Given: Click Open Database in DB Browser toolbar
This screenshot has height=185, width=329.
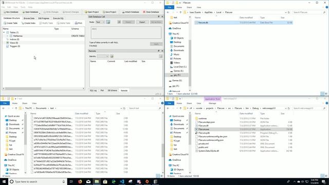Looking at the screenshot, I should coord(30,12).
